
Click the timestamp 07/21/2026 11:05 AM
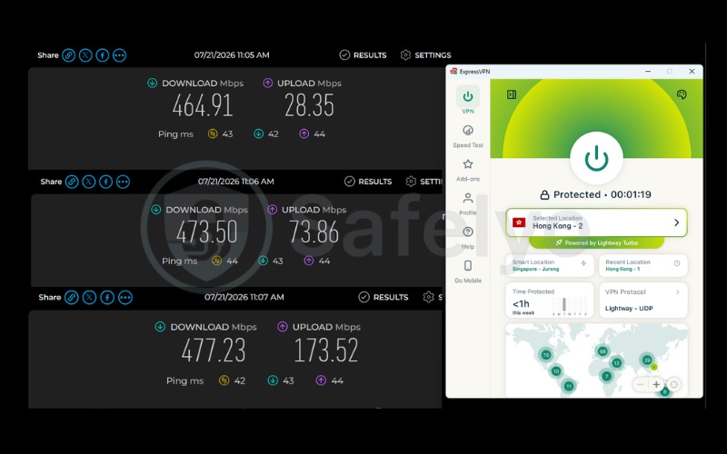click(x=232, y=55)
